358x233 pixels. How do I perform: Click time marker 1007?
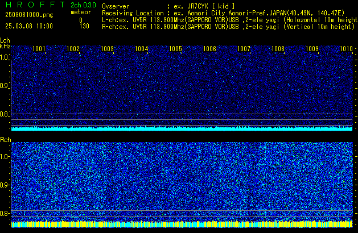[x=244, y=48]
